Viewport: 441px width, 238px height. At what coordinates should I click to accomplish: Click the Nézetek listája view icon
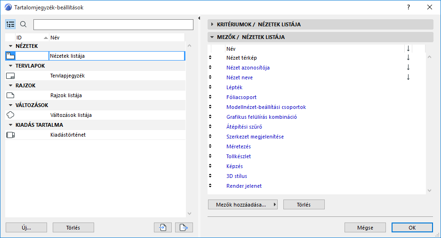coord(10,56)
